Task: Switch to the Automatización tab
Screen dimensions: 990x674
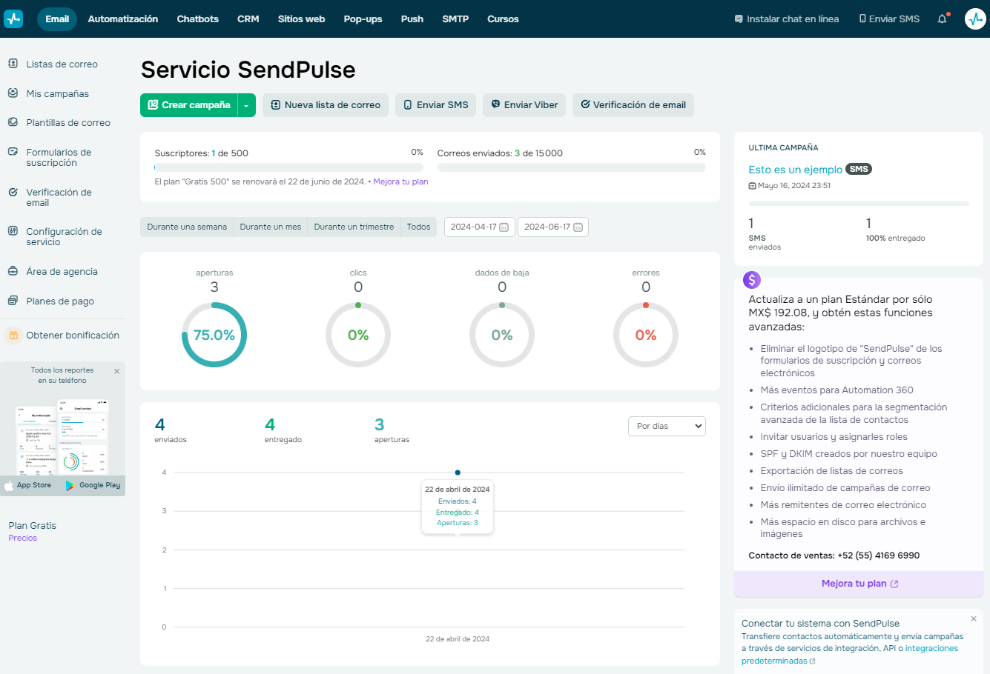Action: [x=122, y=19]
